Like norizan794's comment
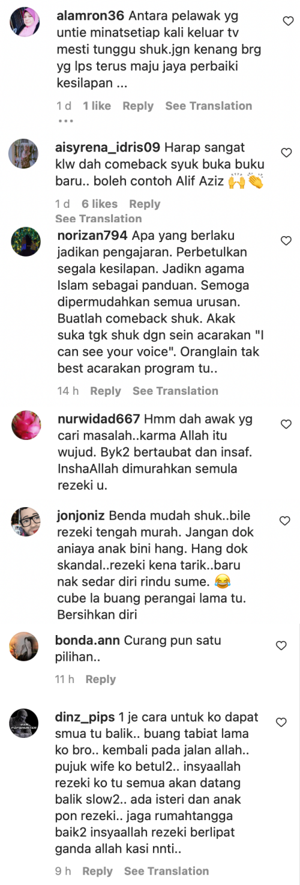 pos(287,240)
